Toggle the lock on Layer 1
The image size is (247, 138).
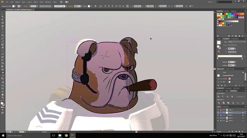pos(221,118)
